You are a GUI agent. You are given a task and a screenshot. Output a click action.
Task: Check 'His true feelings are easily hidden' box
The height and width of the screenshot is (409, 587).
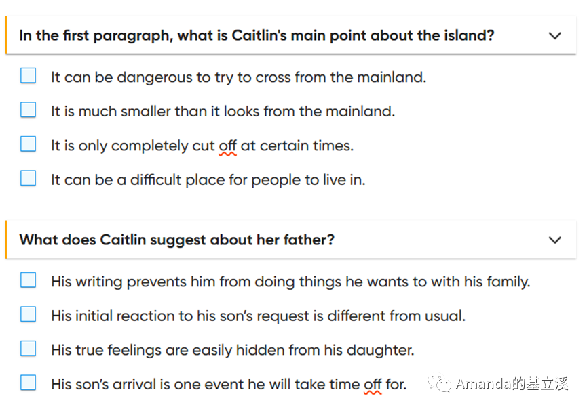tap(28, 349)
